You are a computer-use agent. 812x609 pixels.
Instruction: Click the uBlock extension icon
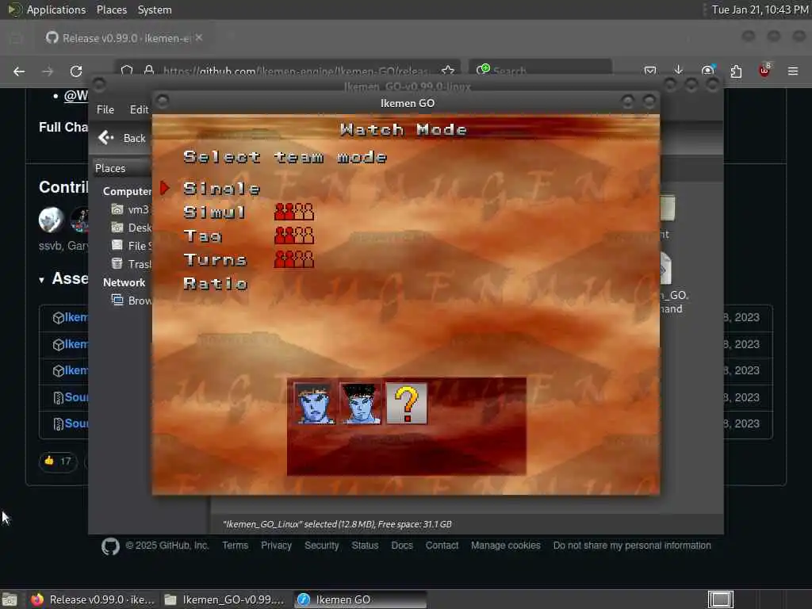(764, 71)
